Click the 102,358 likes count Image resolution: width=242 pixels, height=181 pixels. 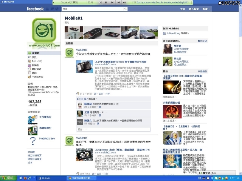click(35, 101)
